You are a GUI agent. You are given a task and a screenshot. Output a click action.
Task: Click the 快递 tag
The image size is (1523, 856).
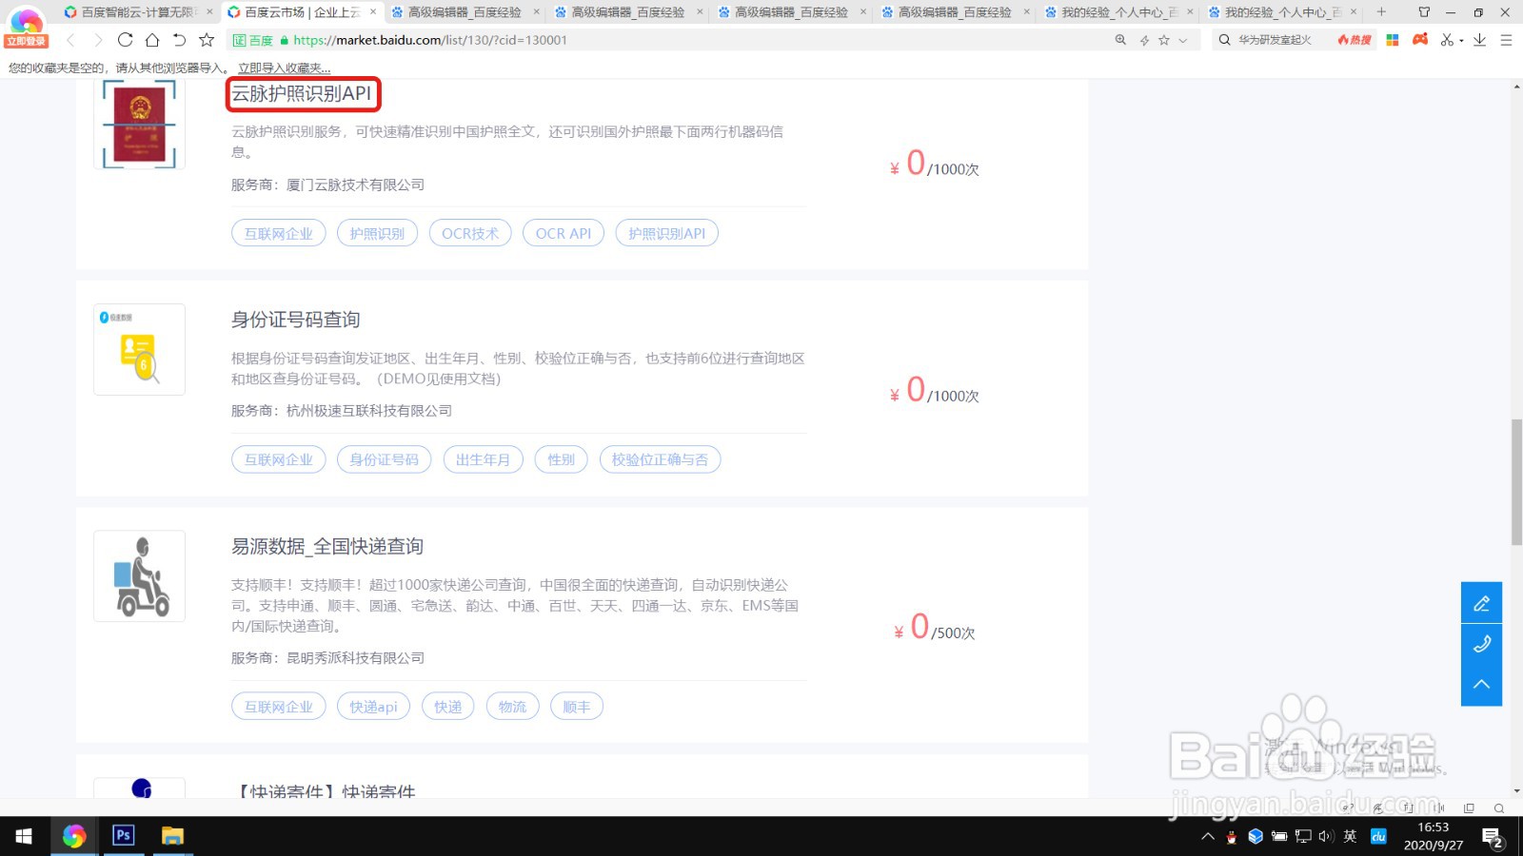click(x=448, y=707)
